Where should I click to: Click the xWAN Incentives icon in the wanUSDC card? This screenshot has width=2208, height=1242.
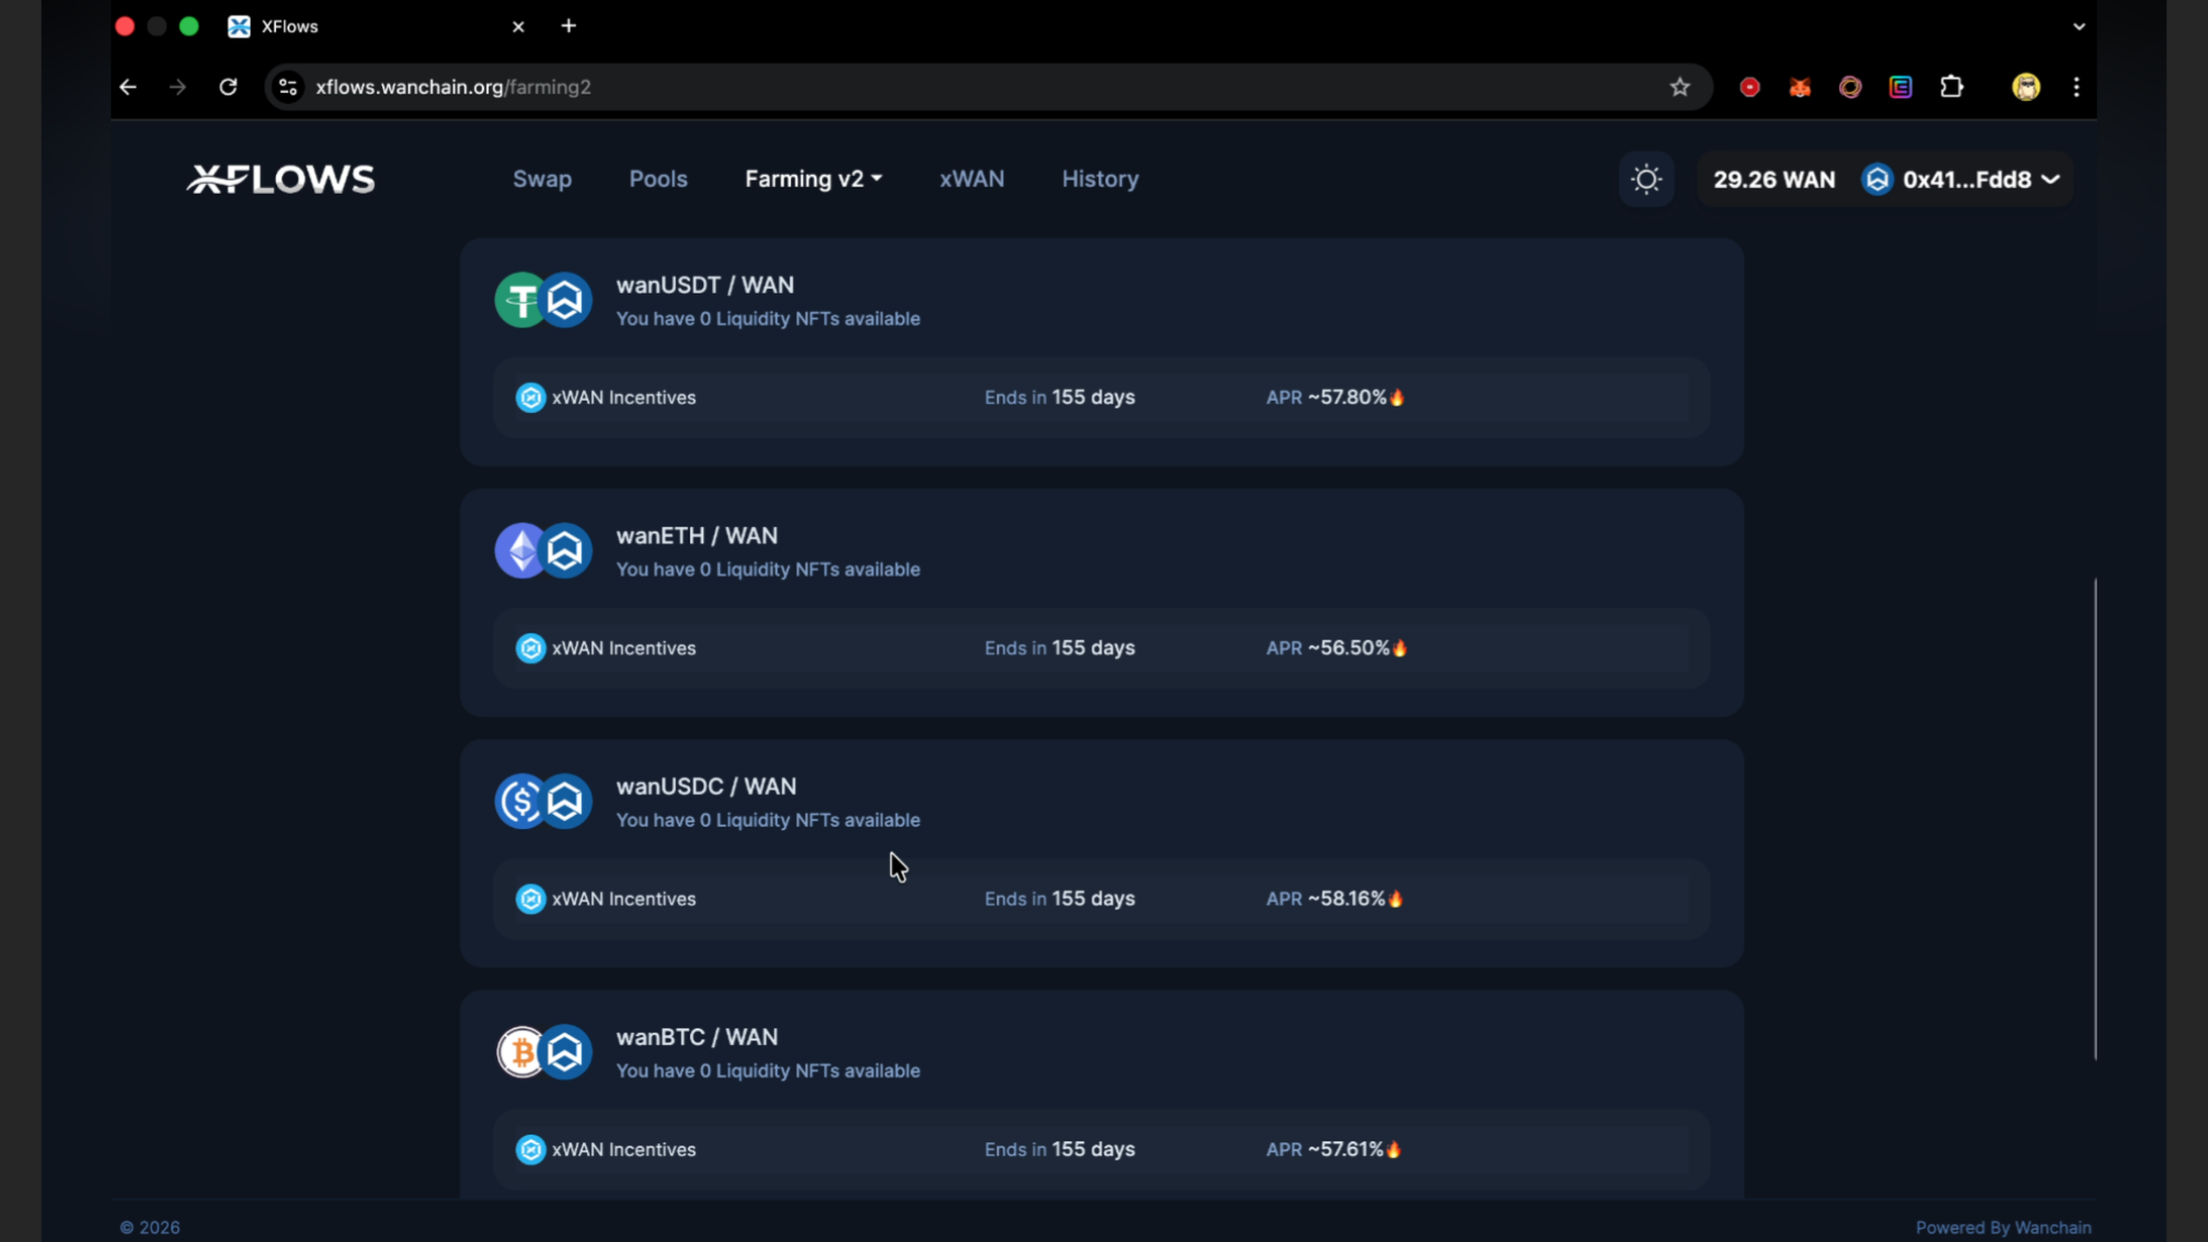click(x=530, y=899)
